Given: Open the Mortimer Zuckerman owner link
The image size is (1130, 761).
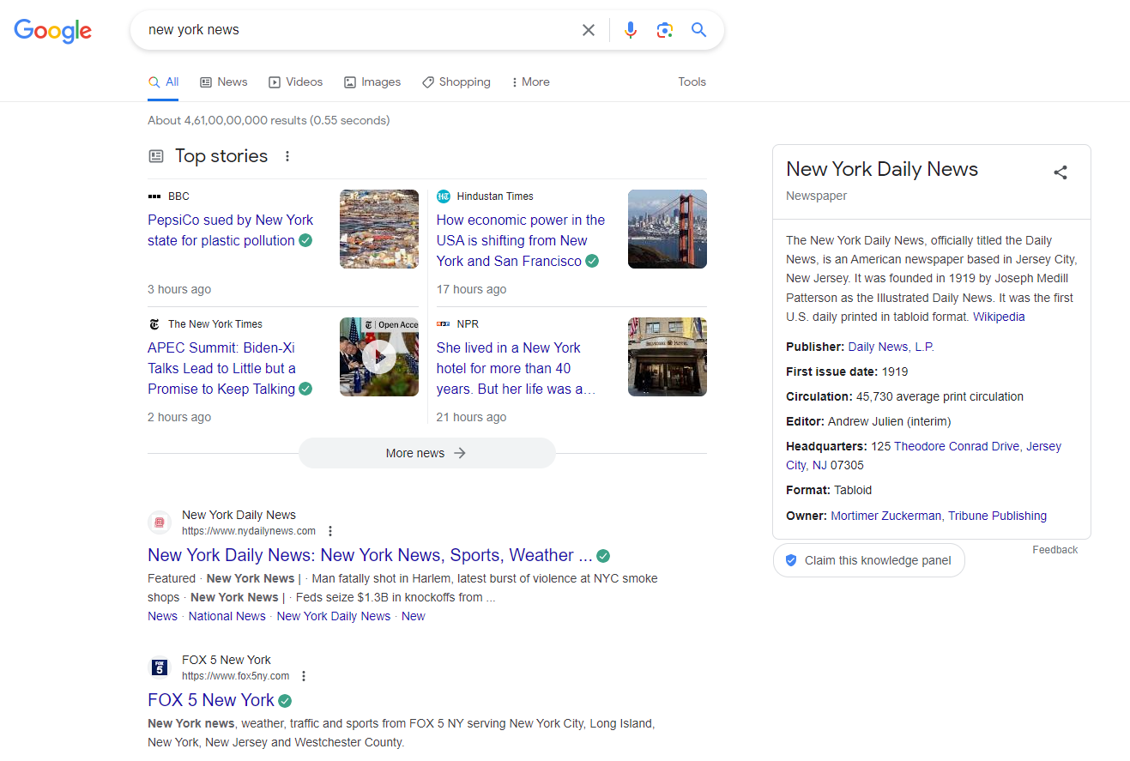Looking at the screenshot, I should 886,516.
